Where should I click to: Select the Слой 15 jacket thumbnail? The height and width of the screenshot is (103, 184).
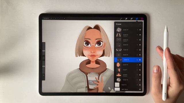pyautogui.click(x=119, y=80)
